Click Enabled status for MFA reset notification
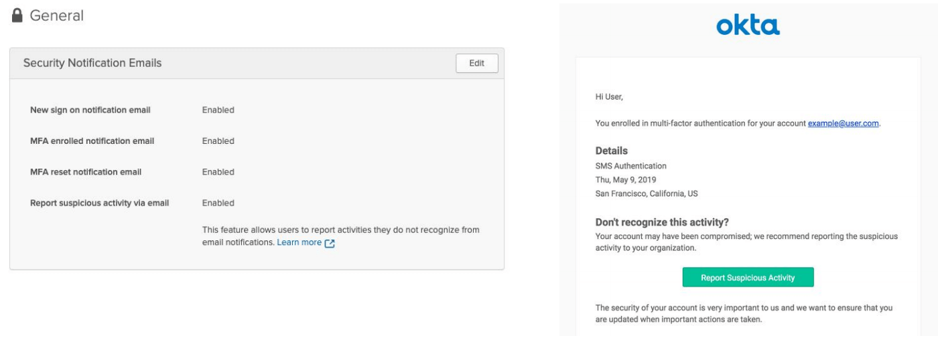This screenshot has height=344, width=946. click(x=218, y=172)
